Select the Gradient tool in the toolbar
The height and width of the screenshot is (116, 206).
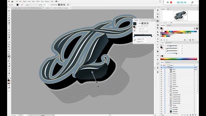9,56
